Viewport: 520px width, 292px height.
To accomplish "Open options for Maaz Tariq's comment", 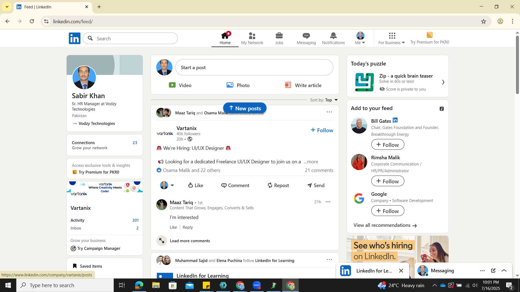I will pyautogui.click(x=328, y=202).
